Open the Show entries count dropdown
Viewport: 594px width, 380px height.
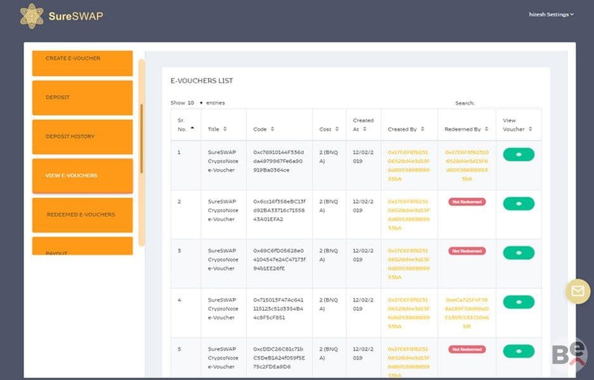coord(195,103)
